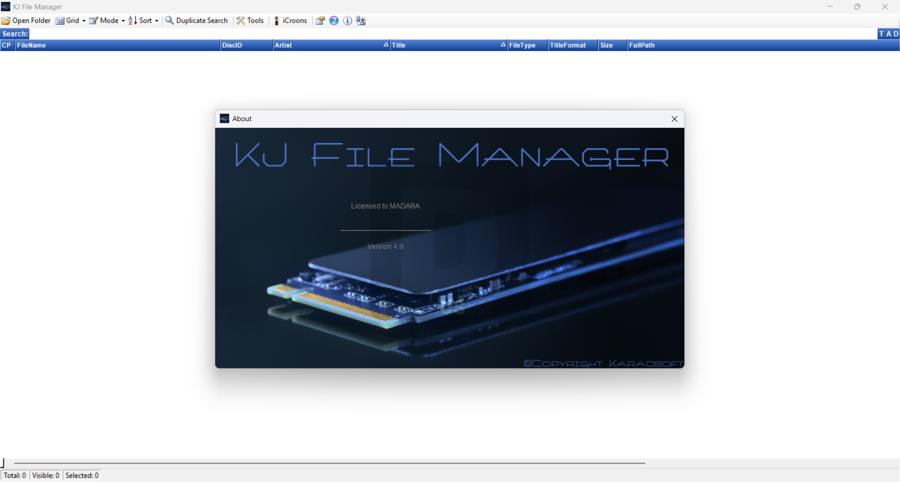Open help via the blue question-mark icon
The width and height of the screenshot is (900, 482).
click(x=334, y=21)
